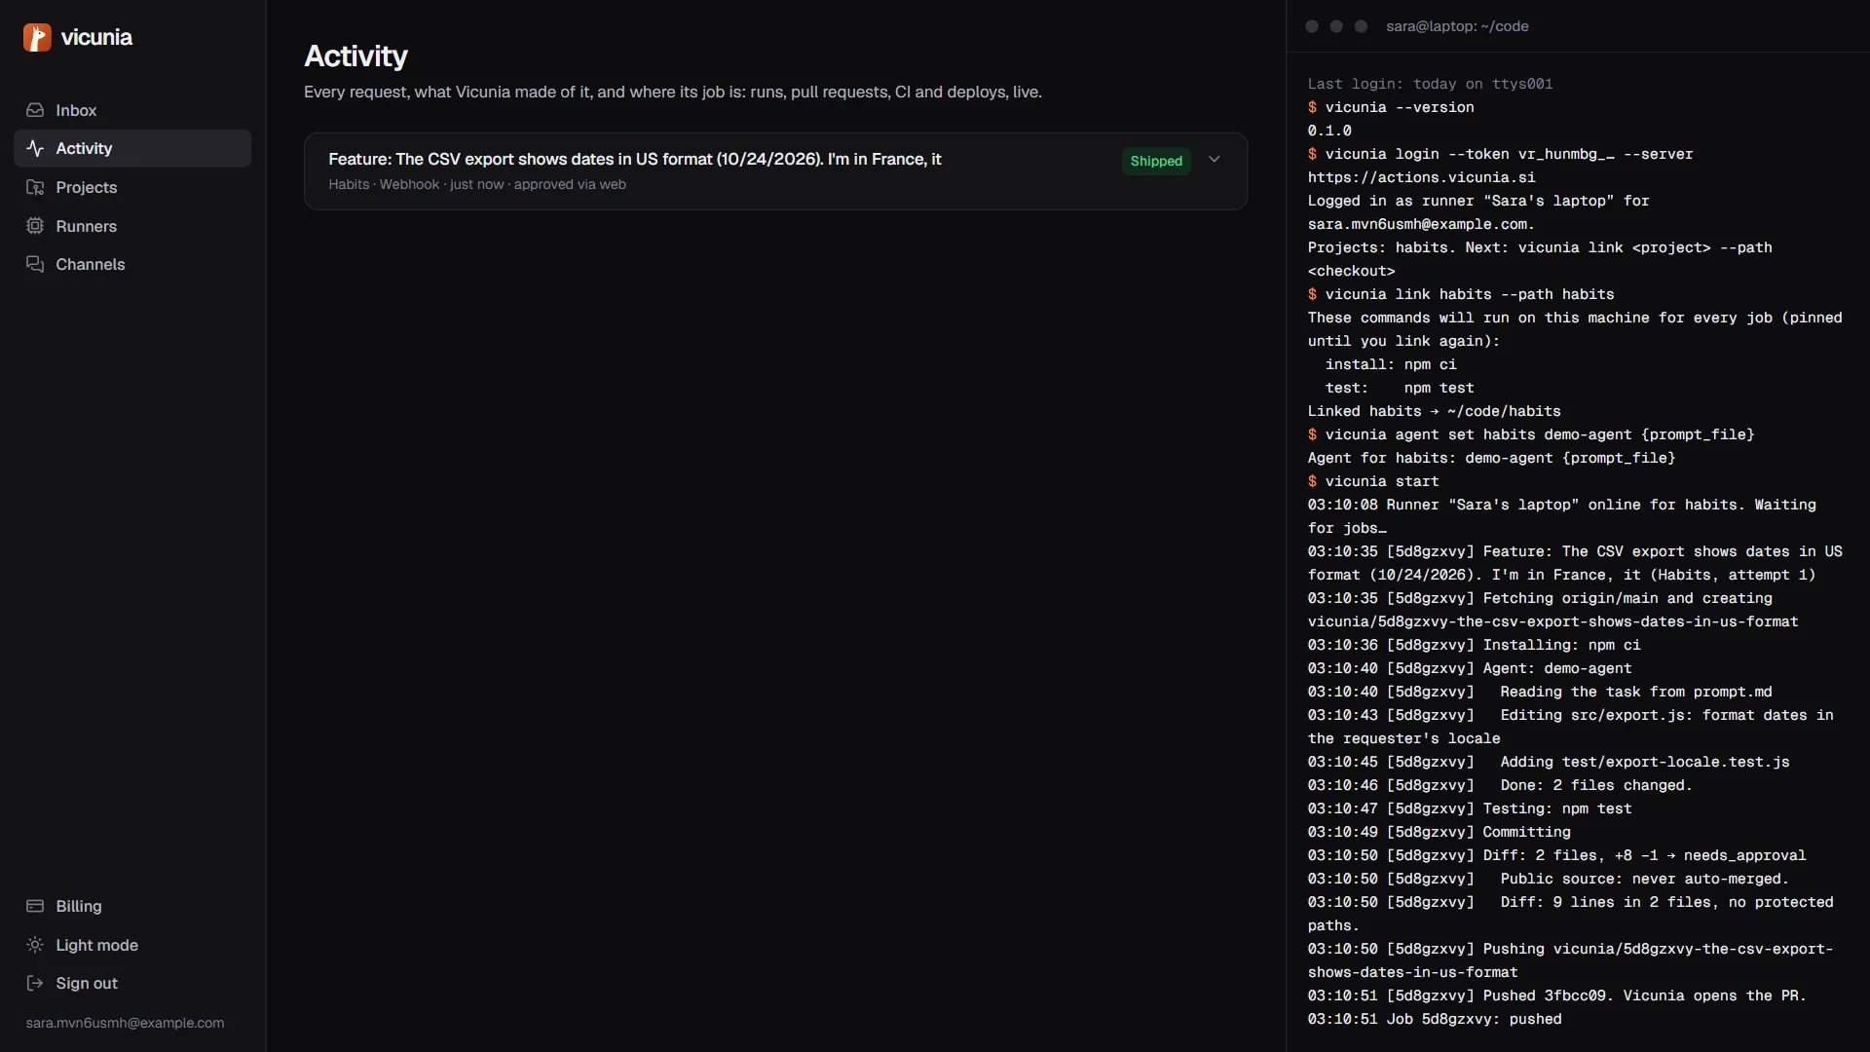The height and width of the screenshot is (1052, 1870).
Task: Switch to Light mode
Action: coord(132,945)
